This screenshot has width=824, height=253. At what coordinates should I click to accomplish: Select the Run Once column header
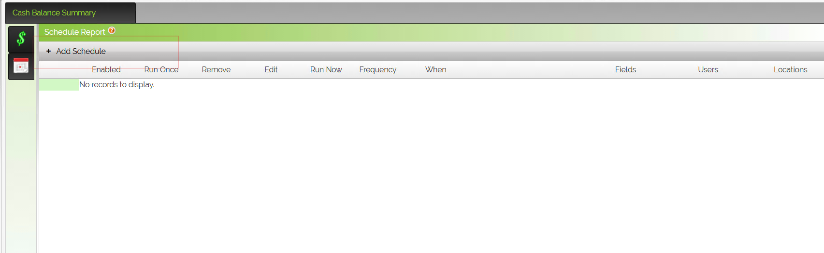click(161, 70)
